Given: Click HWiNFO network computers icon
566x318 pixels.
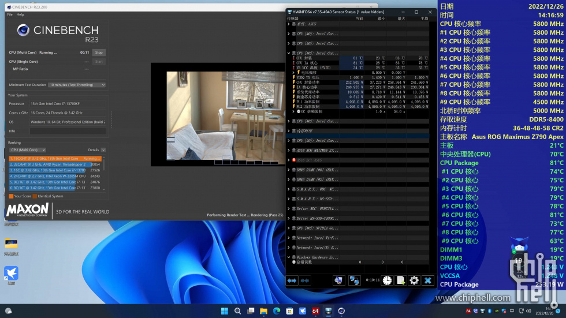Looking at the screenshot, I should [354, 280].
